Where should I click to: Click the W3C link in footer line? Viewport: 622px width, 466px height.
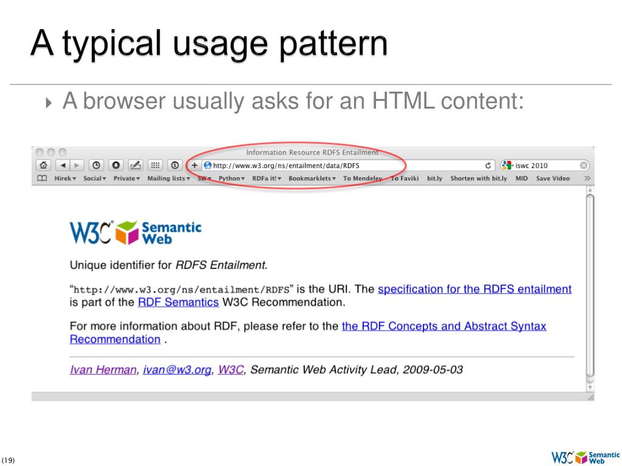pyautogui.click(x=231, y=370)
